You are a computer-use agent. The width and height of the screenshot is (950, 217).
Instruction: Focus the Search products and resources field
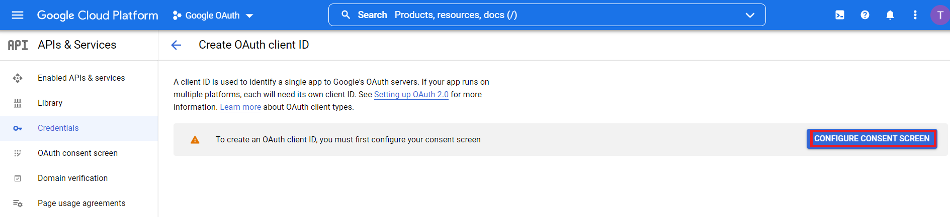[x=553, y=15]
